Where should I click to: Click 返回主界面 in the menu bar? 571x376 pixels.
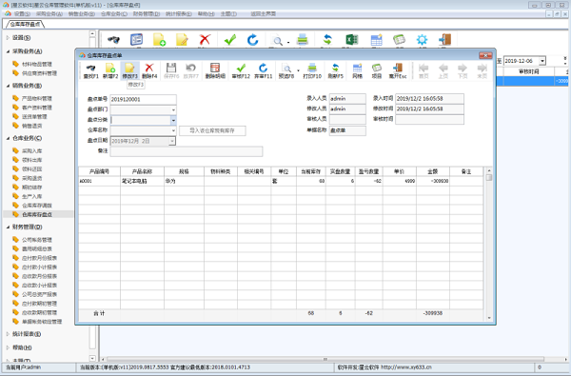pos(264,14)
